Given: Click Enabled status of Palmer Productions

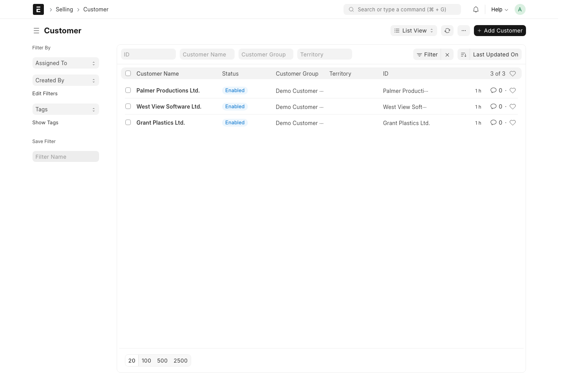Looking at the screenshot, I should point(235,91).
